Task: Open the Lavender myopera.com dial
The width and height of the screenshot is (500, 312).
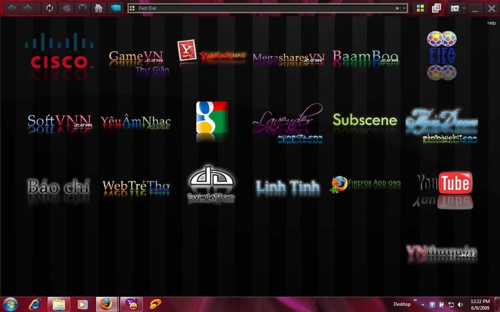Action: coord(288,123)
